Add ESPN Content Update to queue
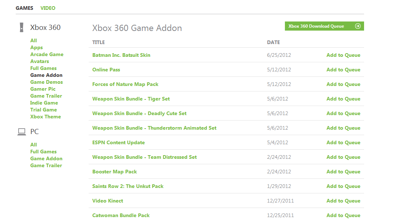402x220 pixels. (x=343, y=143)
